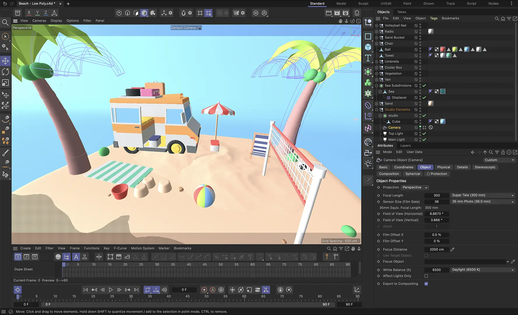Viewport: 518px width, 315px height.
Task: Toggle the Export to Compositing checkbox
Action: point(426,284)
